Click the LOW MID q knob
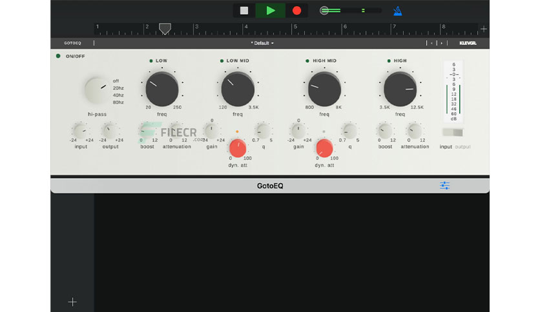Screen dimensions: 540x312 (264, 131)
